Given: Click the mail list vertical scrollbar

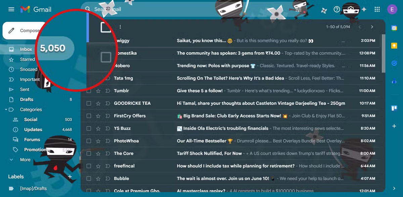Looking at the screenshot, I should point(383,54).
